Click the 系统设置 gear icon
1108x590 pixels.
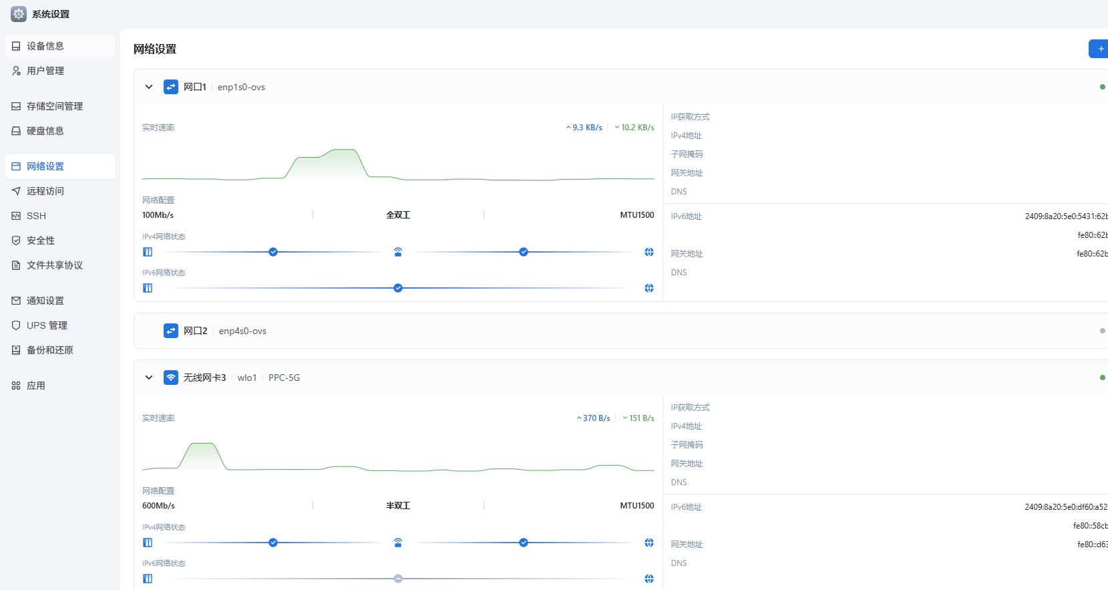19,14
